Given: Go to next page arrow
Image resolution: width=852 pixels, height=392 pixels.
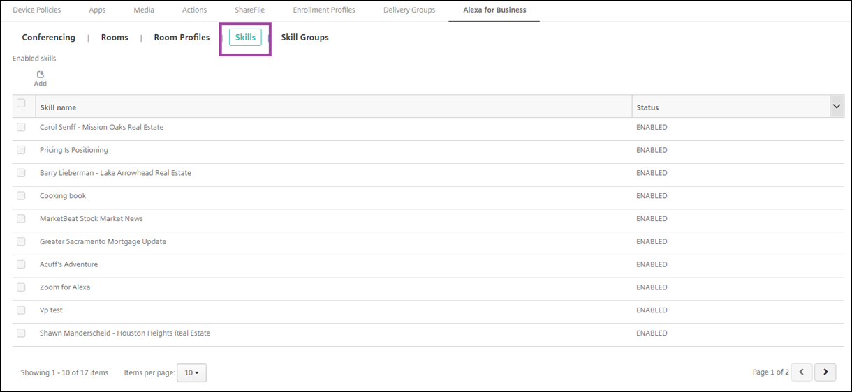Looking at the screenshot, I should pyautogui.click(x=825, y=372).
